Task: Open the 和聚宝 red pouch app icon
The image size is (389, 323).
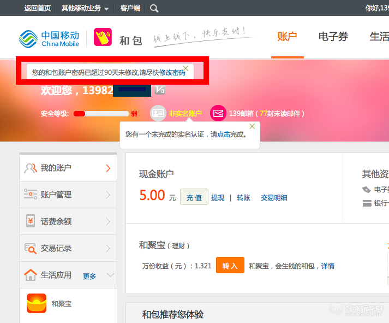Action: point(37,303)
